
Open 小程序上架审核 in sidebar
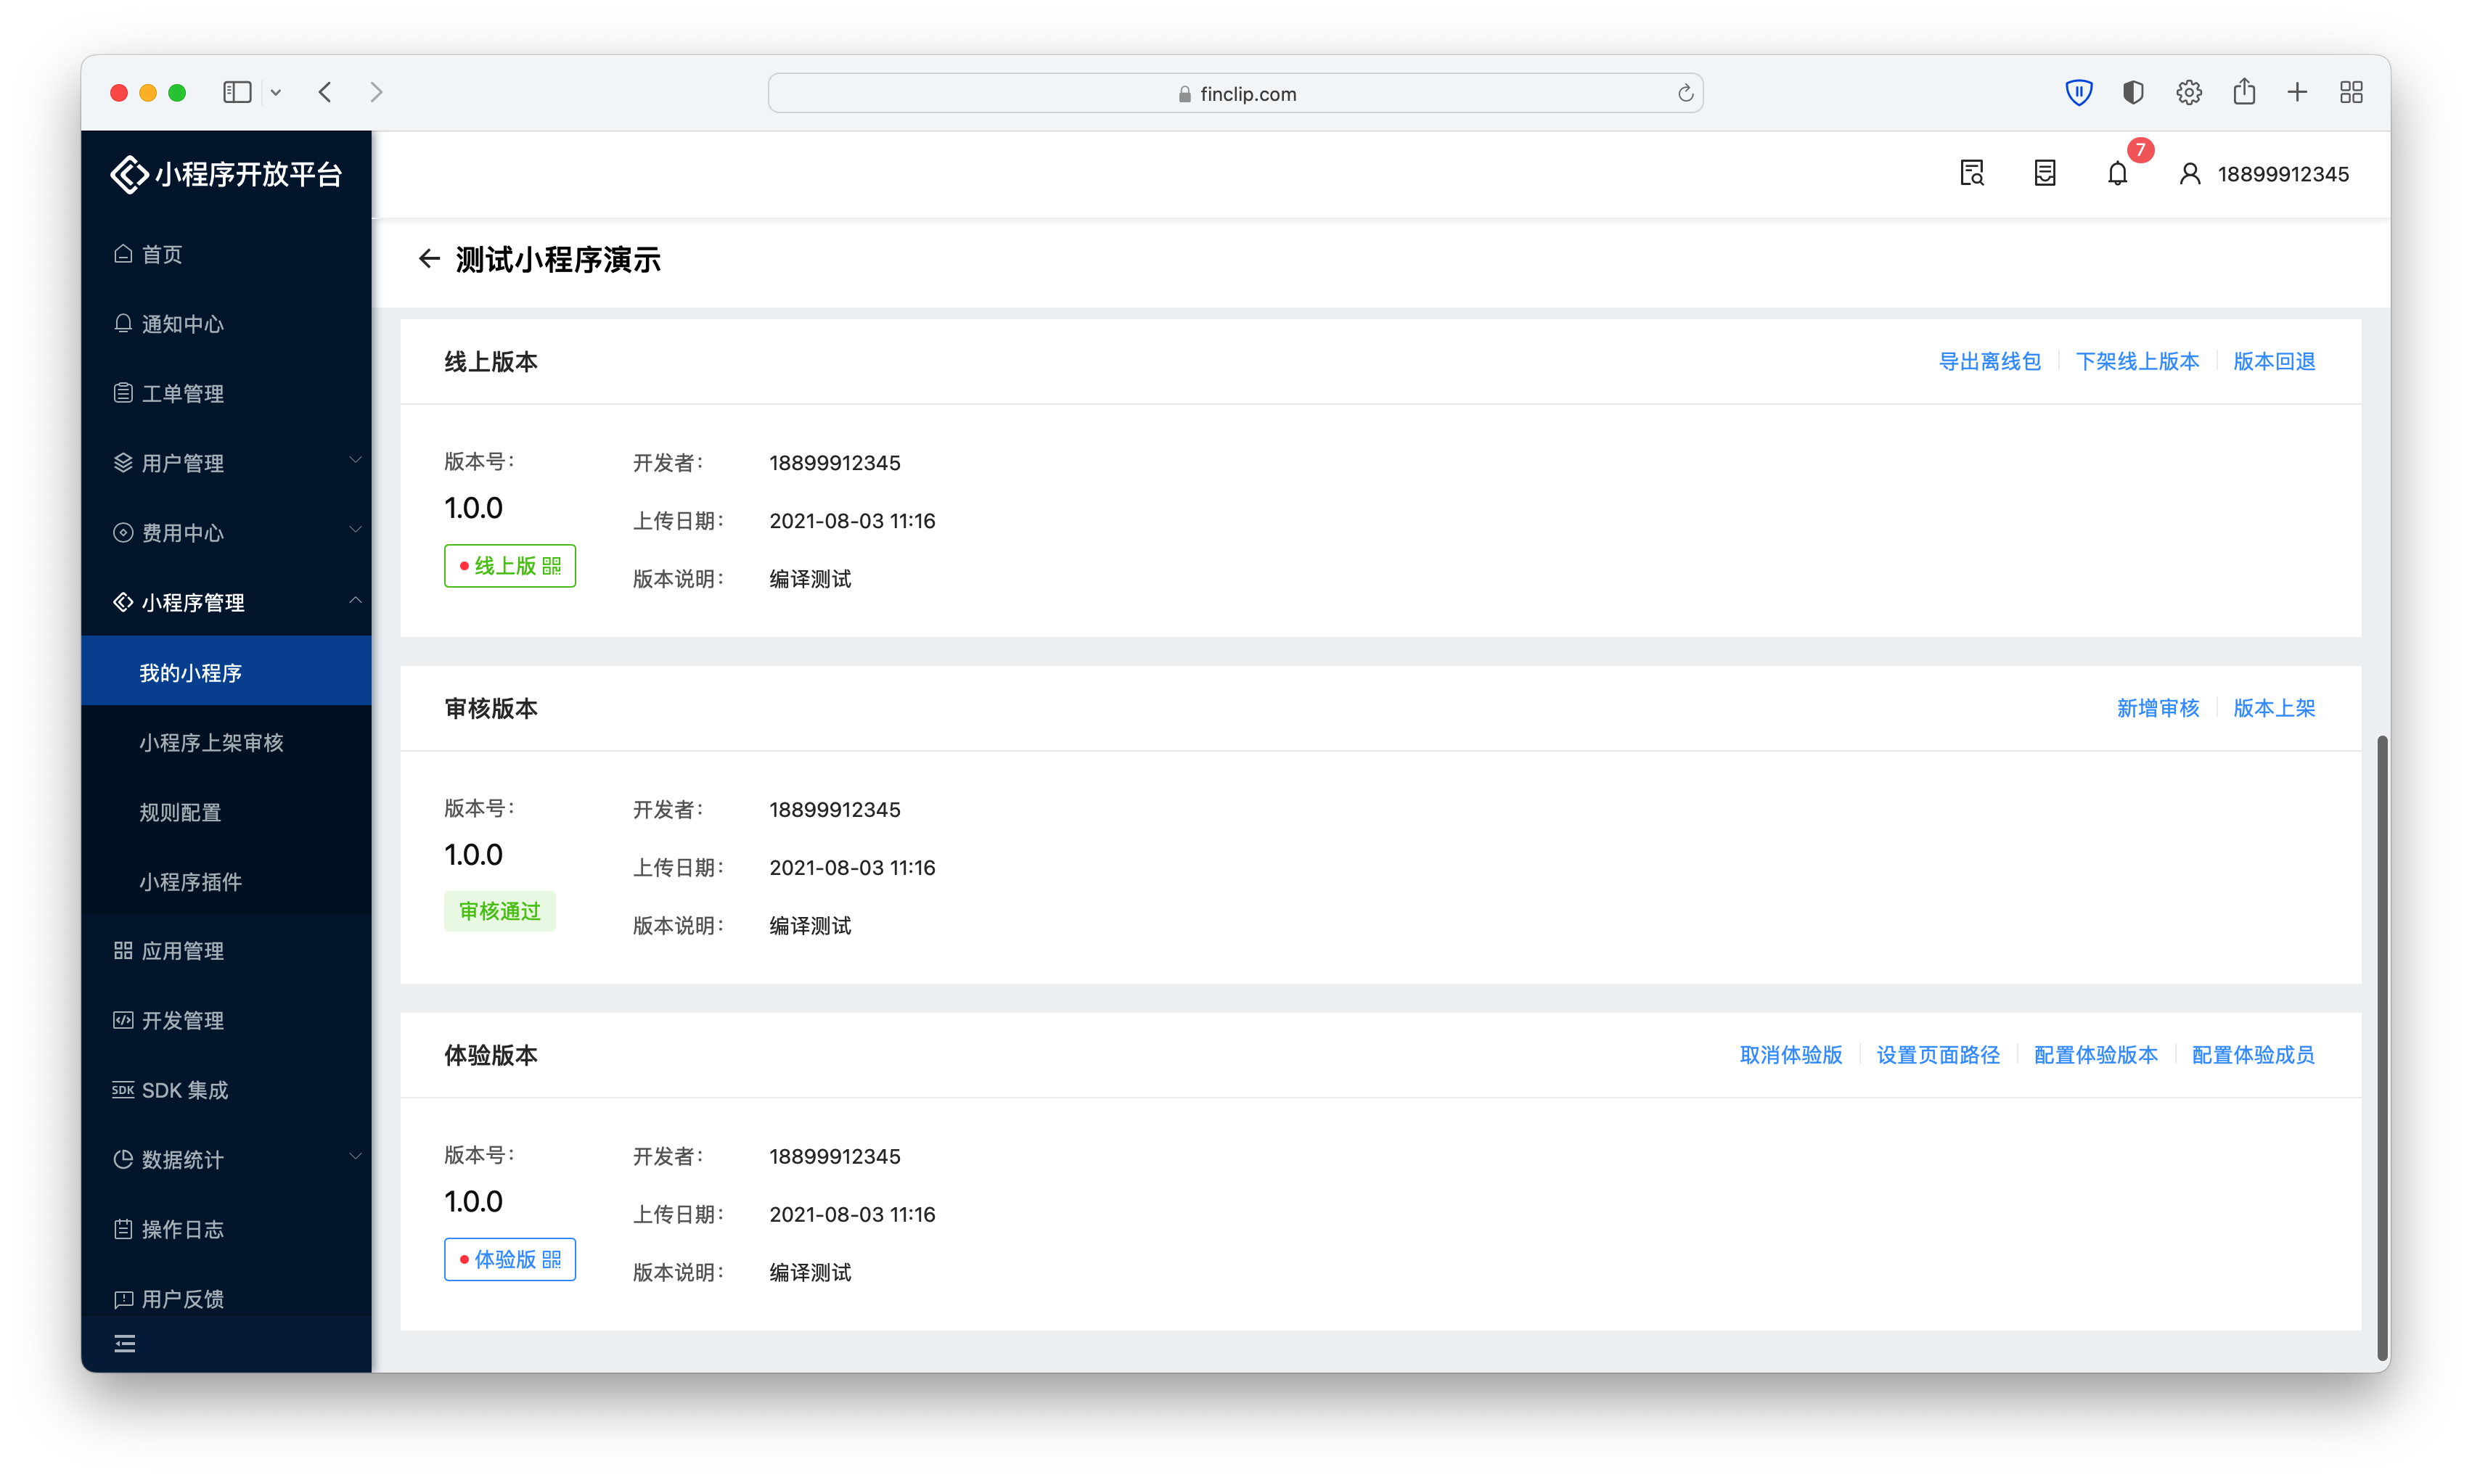tap(211, 743)
